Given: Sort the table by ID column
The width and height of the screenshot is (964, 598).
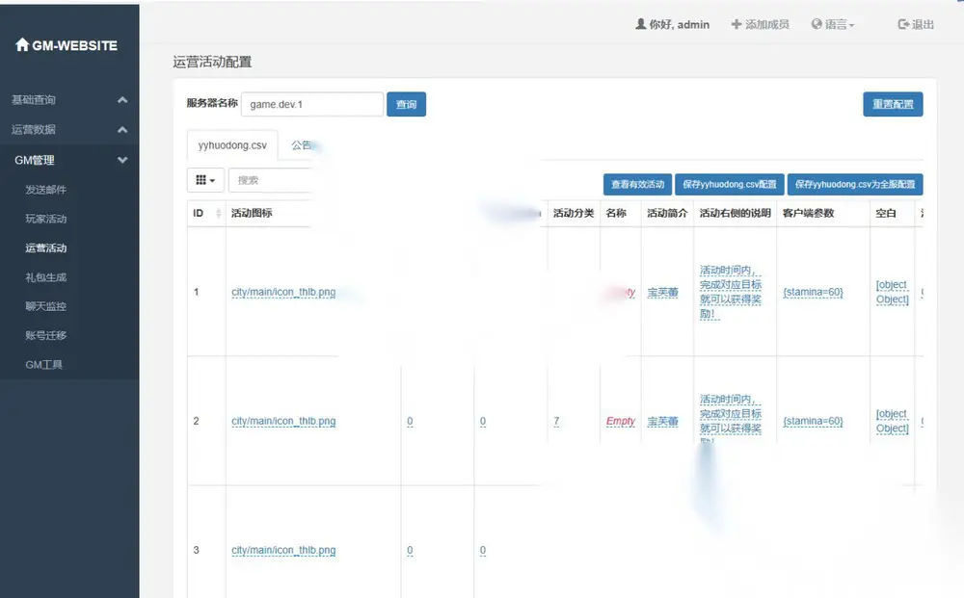Looking at the screenshot, I should [x=206, y=213].
